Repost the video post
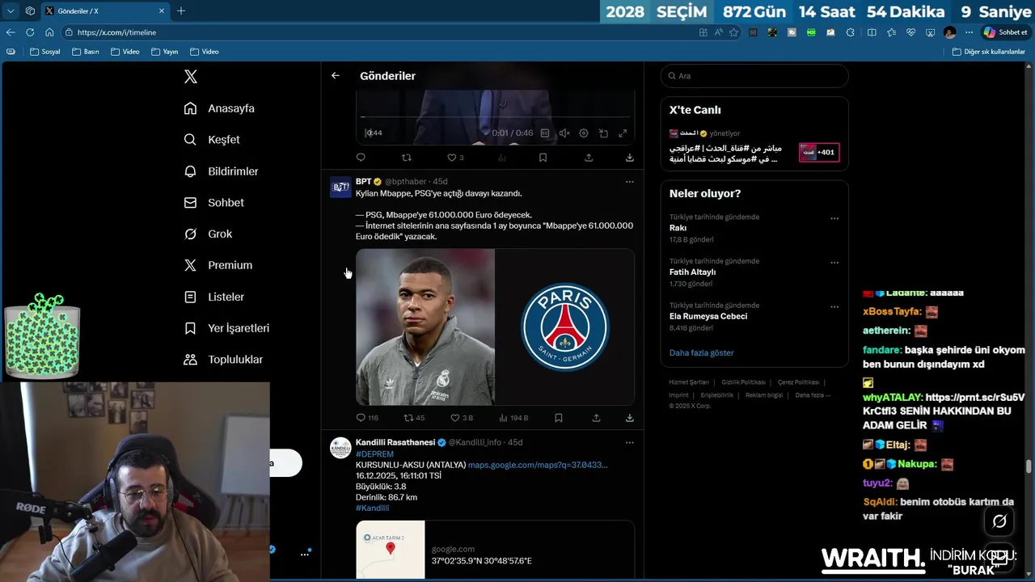1035x582 pixels. [407, 158]
